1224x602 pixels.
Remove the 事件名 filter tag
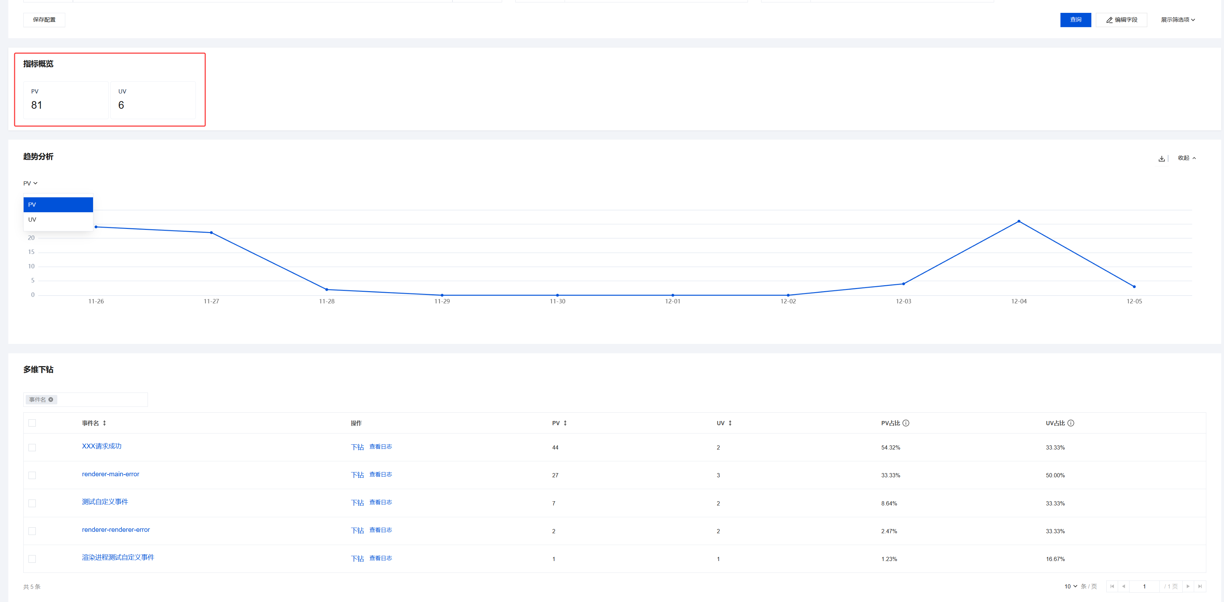[51, 399]
